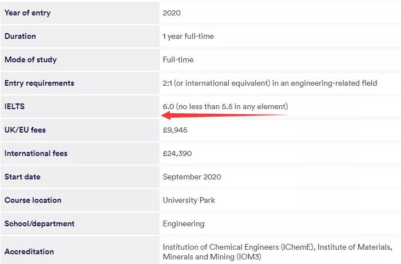Select the 2020 entry year value
The height and width of the screenshot is (264, 401).
[172, 13]
